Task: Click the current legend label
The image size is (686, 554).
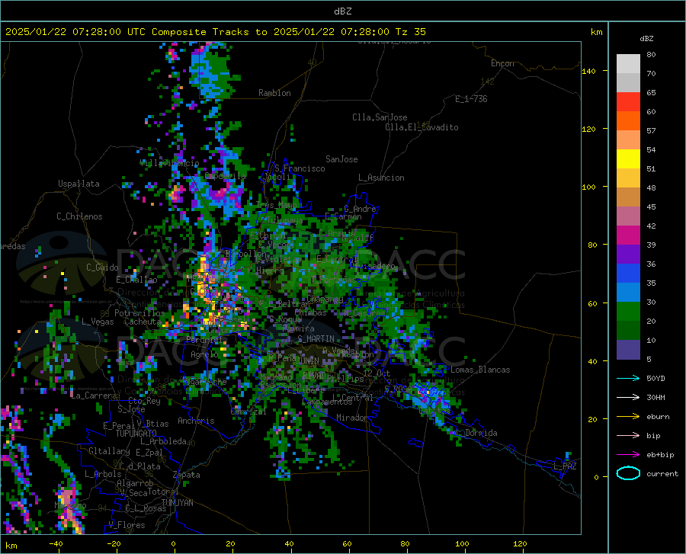Action: 662,473
